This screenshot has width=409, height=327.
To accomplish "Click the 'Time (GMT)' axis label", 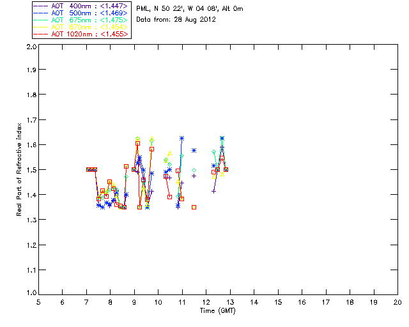I will [x=217, y=311].
